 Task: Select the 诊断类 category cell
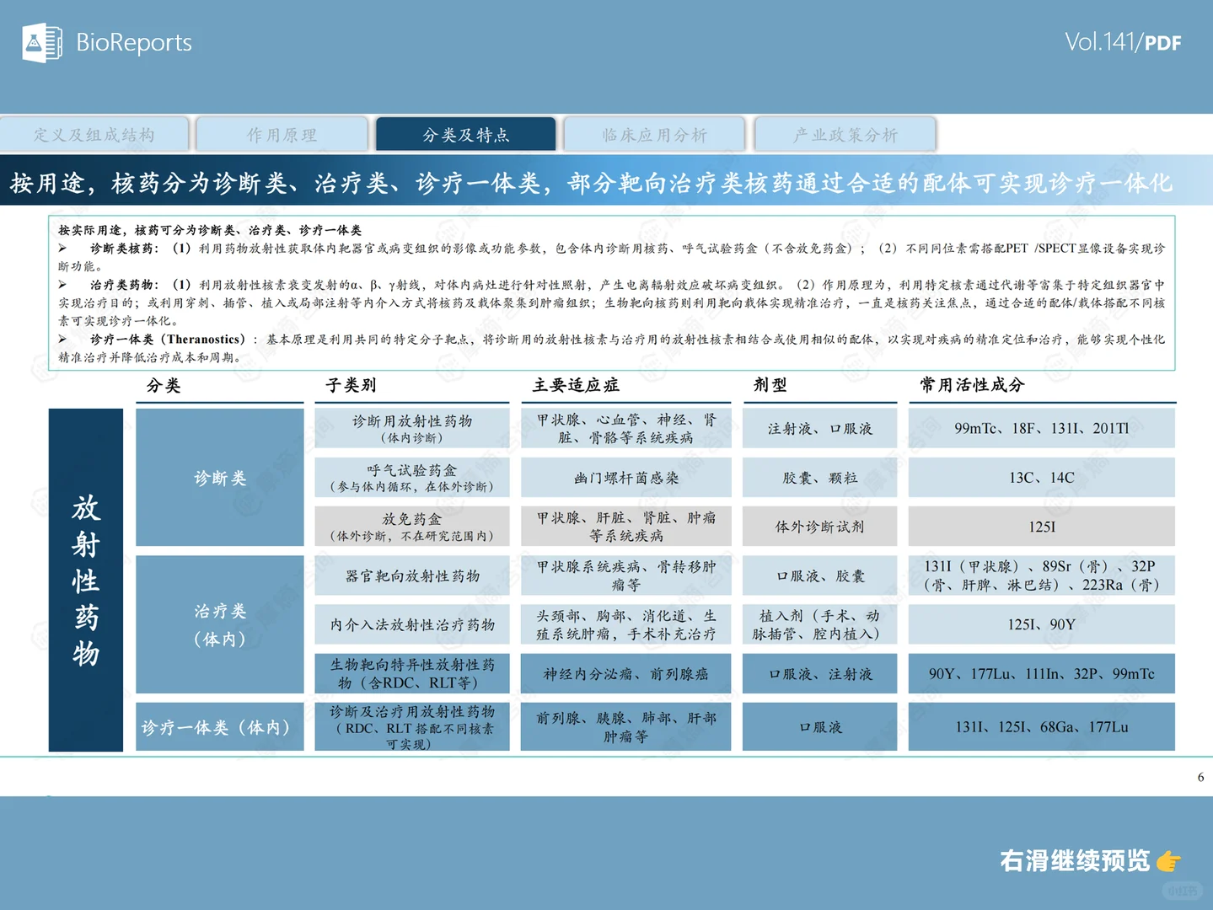219,477
